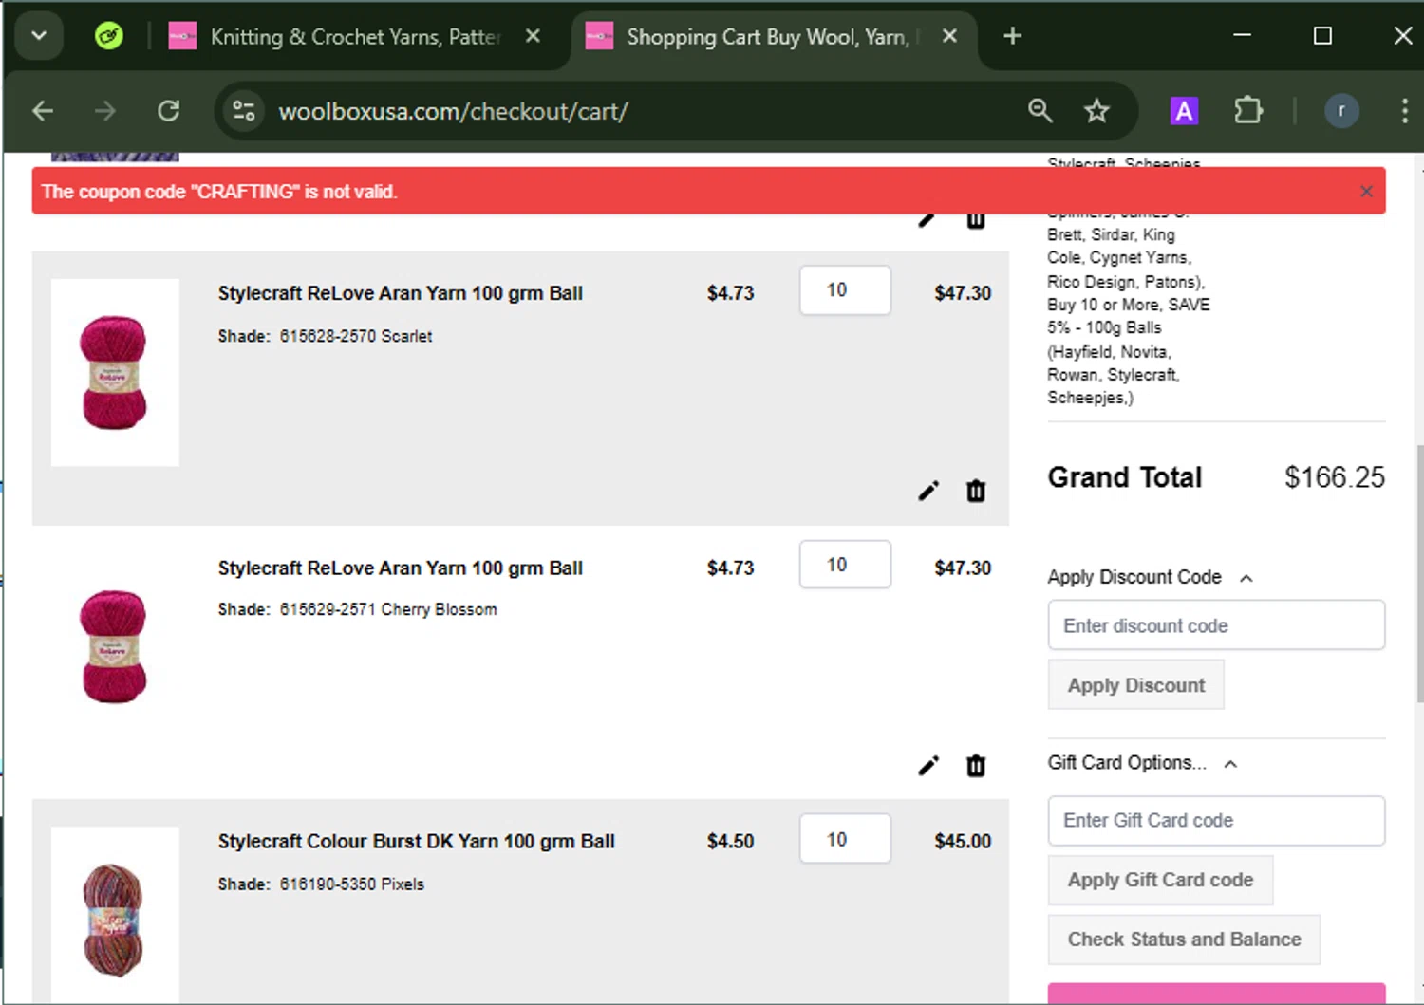Image resolution: width=1424 pixels, height=1005 pixels.
Task: Click the Cherry Blossom yarn thumbnail
Action: pos(115,646)
